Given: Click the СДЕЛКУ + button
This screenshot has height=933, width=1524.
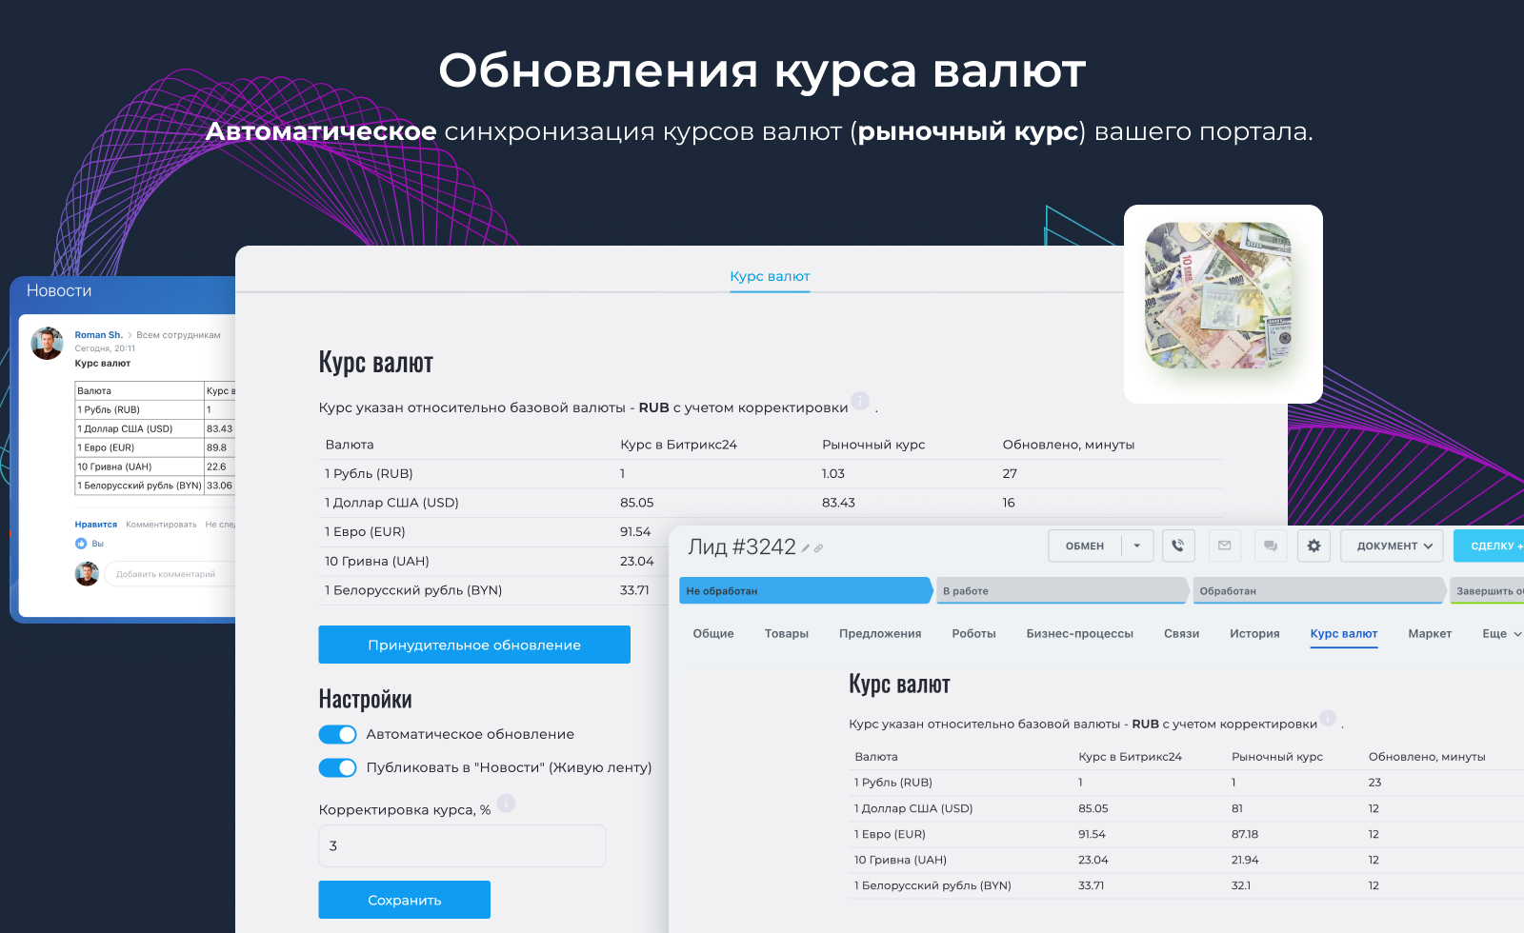Looking at the screenshot, I should pyautogui.click(x=1491, y=546).
